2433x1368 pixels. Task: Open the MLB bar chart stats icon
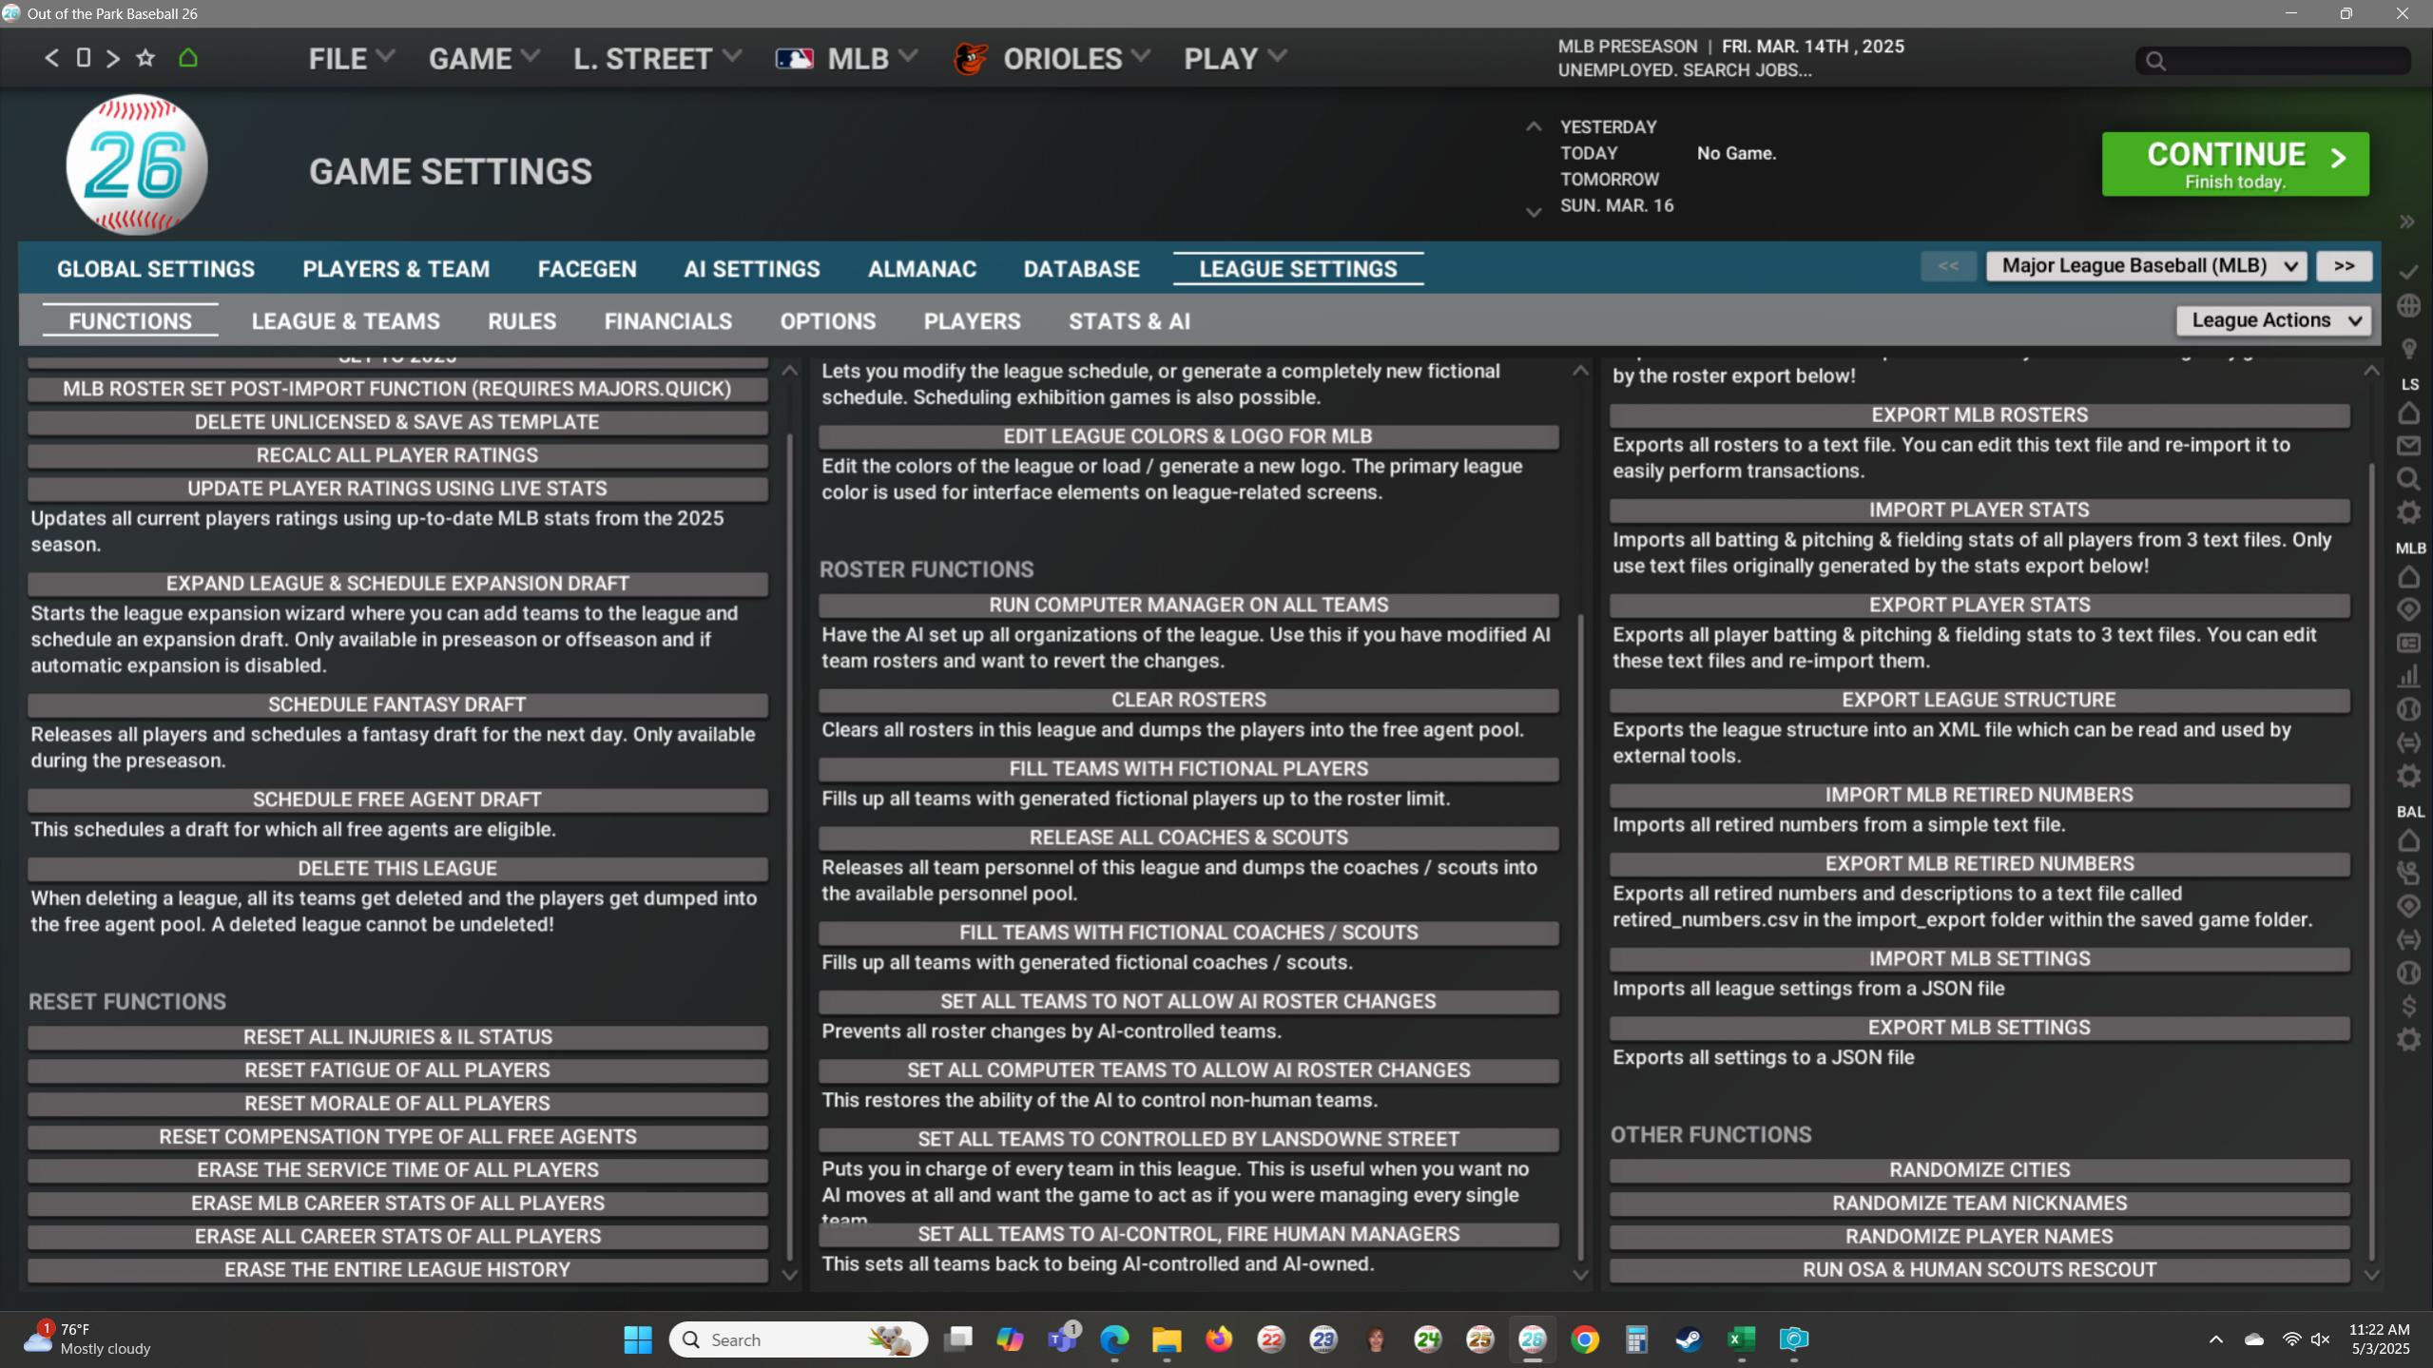click(2408, 676)
